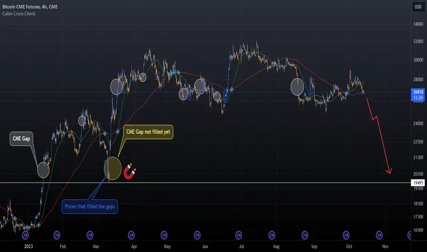Screen dimensions: 427x252
Task: Open event marker nearest the Mar label
Action: coord(90,235)
